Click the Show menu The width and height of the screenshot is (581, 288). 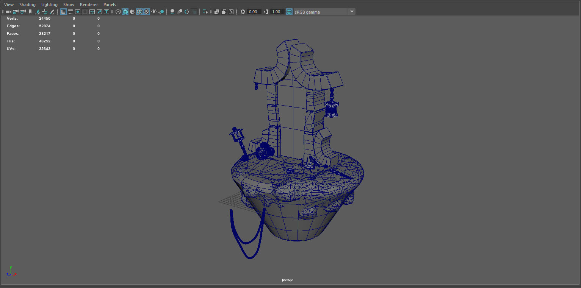(69, 5)
